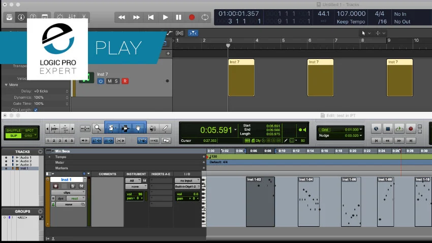Screen dimensions: 432x243
Task: Click Pro Tools Go to End button
Action: point(411,140)
